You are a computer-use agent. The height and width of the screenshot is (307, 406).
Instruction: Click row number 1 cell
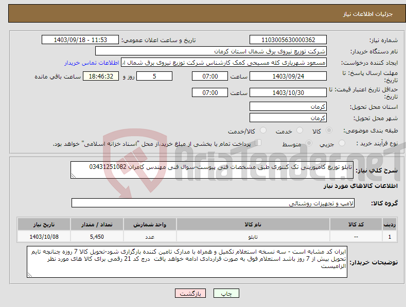[390, 237]
